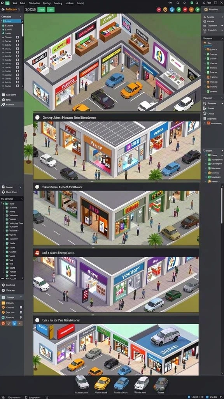Click the first green circular toolbar icon
Screen dimensions: 224x399
[x=178, y=10]
